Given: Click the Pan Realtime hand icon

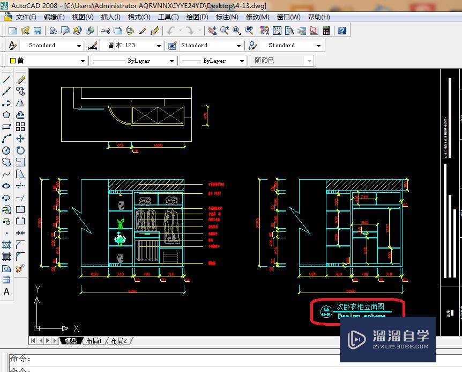Looking at the screenshot, I should click(x=212, y=31).
